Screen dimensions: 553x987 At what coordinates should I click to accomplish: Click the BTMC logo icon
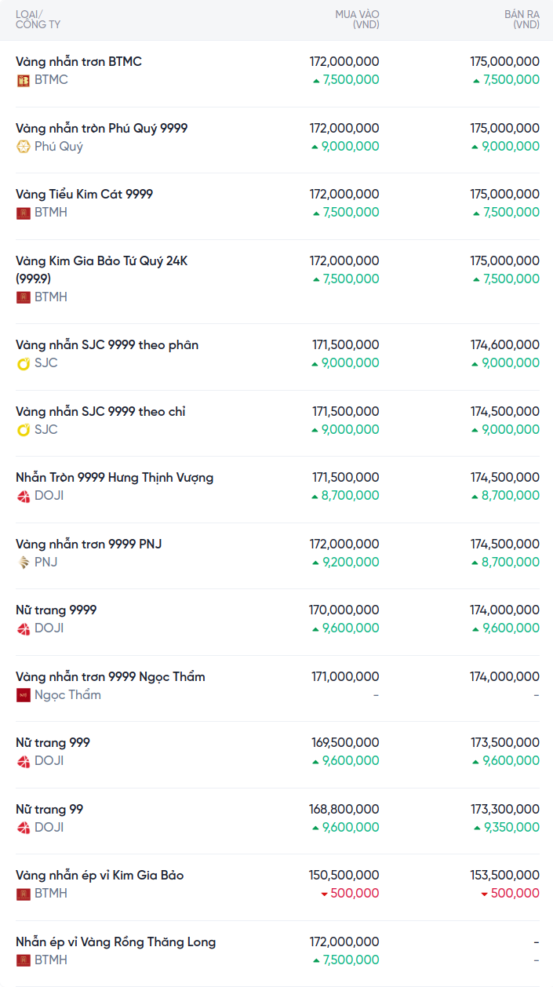pyautogui.click(x=24, y=80)
